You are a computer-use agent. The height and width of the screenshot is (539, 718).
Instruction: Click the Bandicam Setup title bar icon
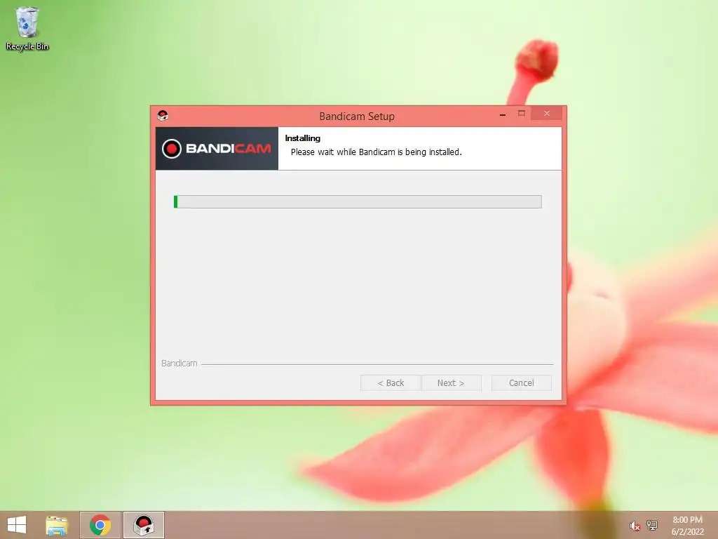point(163,116)
